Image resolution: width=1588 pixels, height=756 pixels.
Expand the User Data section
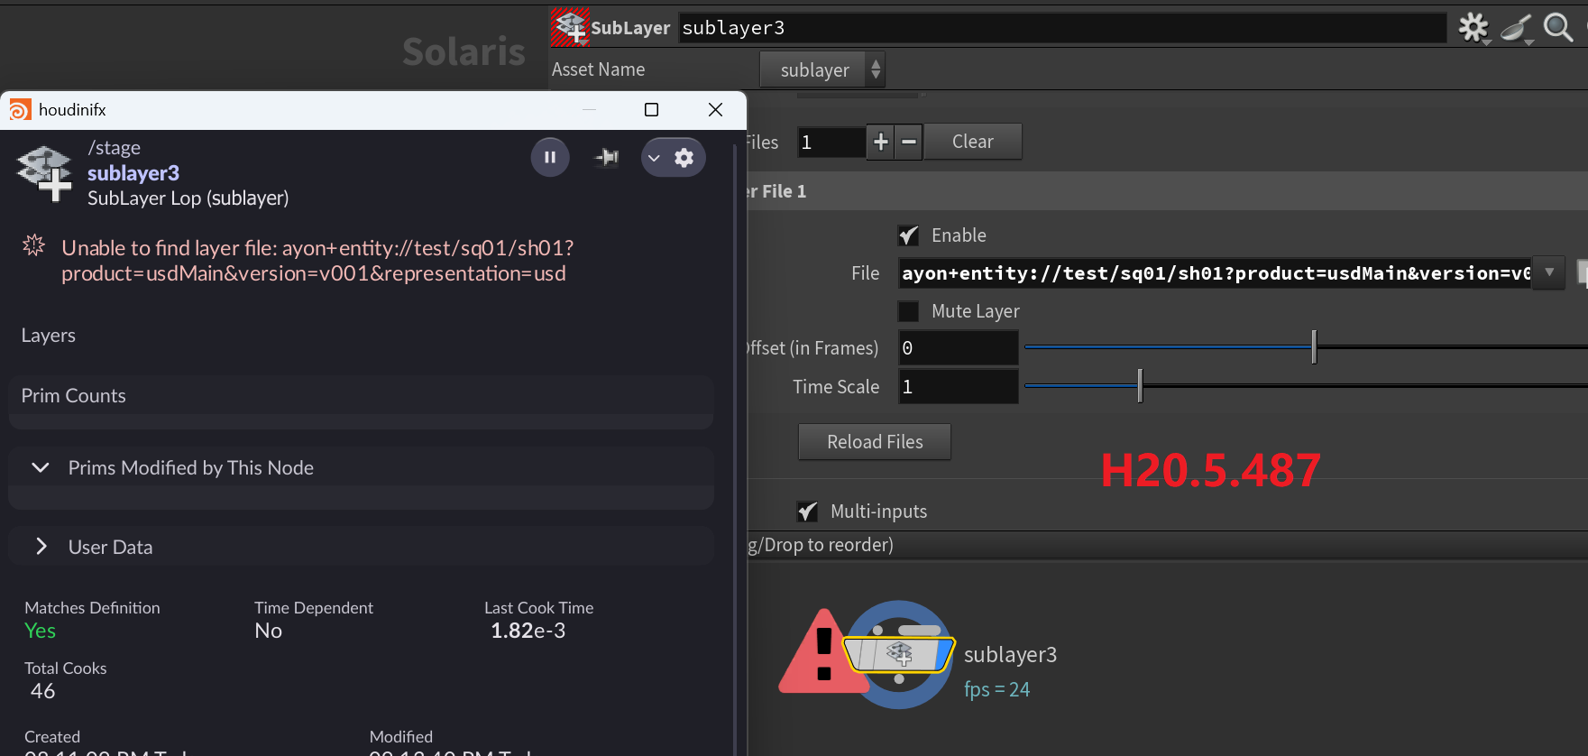point(41,547)
